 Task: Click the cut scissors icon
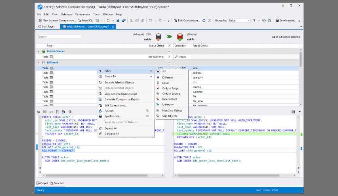pyautogui.click(x=131, y=20)
